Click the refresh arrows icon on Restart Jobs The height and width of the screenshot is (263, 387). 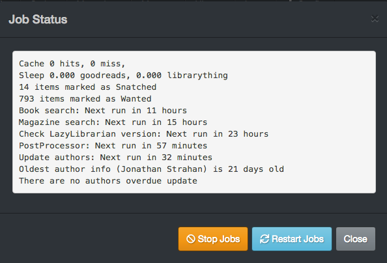(x=265, y=239)
